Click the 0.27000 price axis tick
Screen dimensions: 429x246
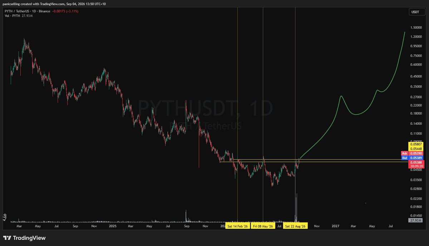(x=415, y=97)
